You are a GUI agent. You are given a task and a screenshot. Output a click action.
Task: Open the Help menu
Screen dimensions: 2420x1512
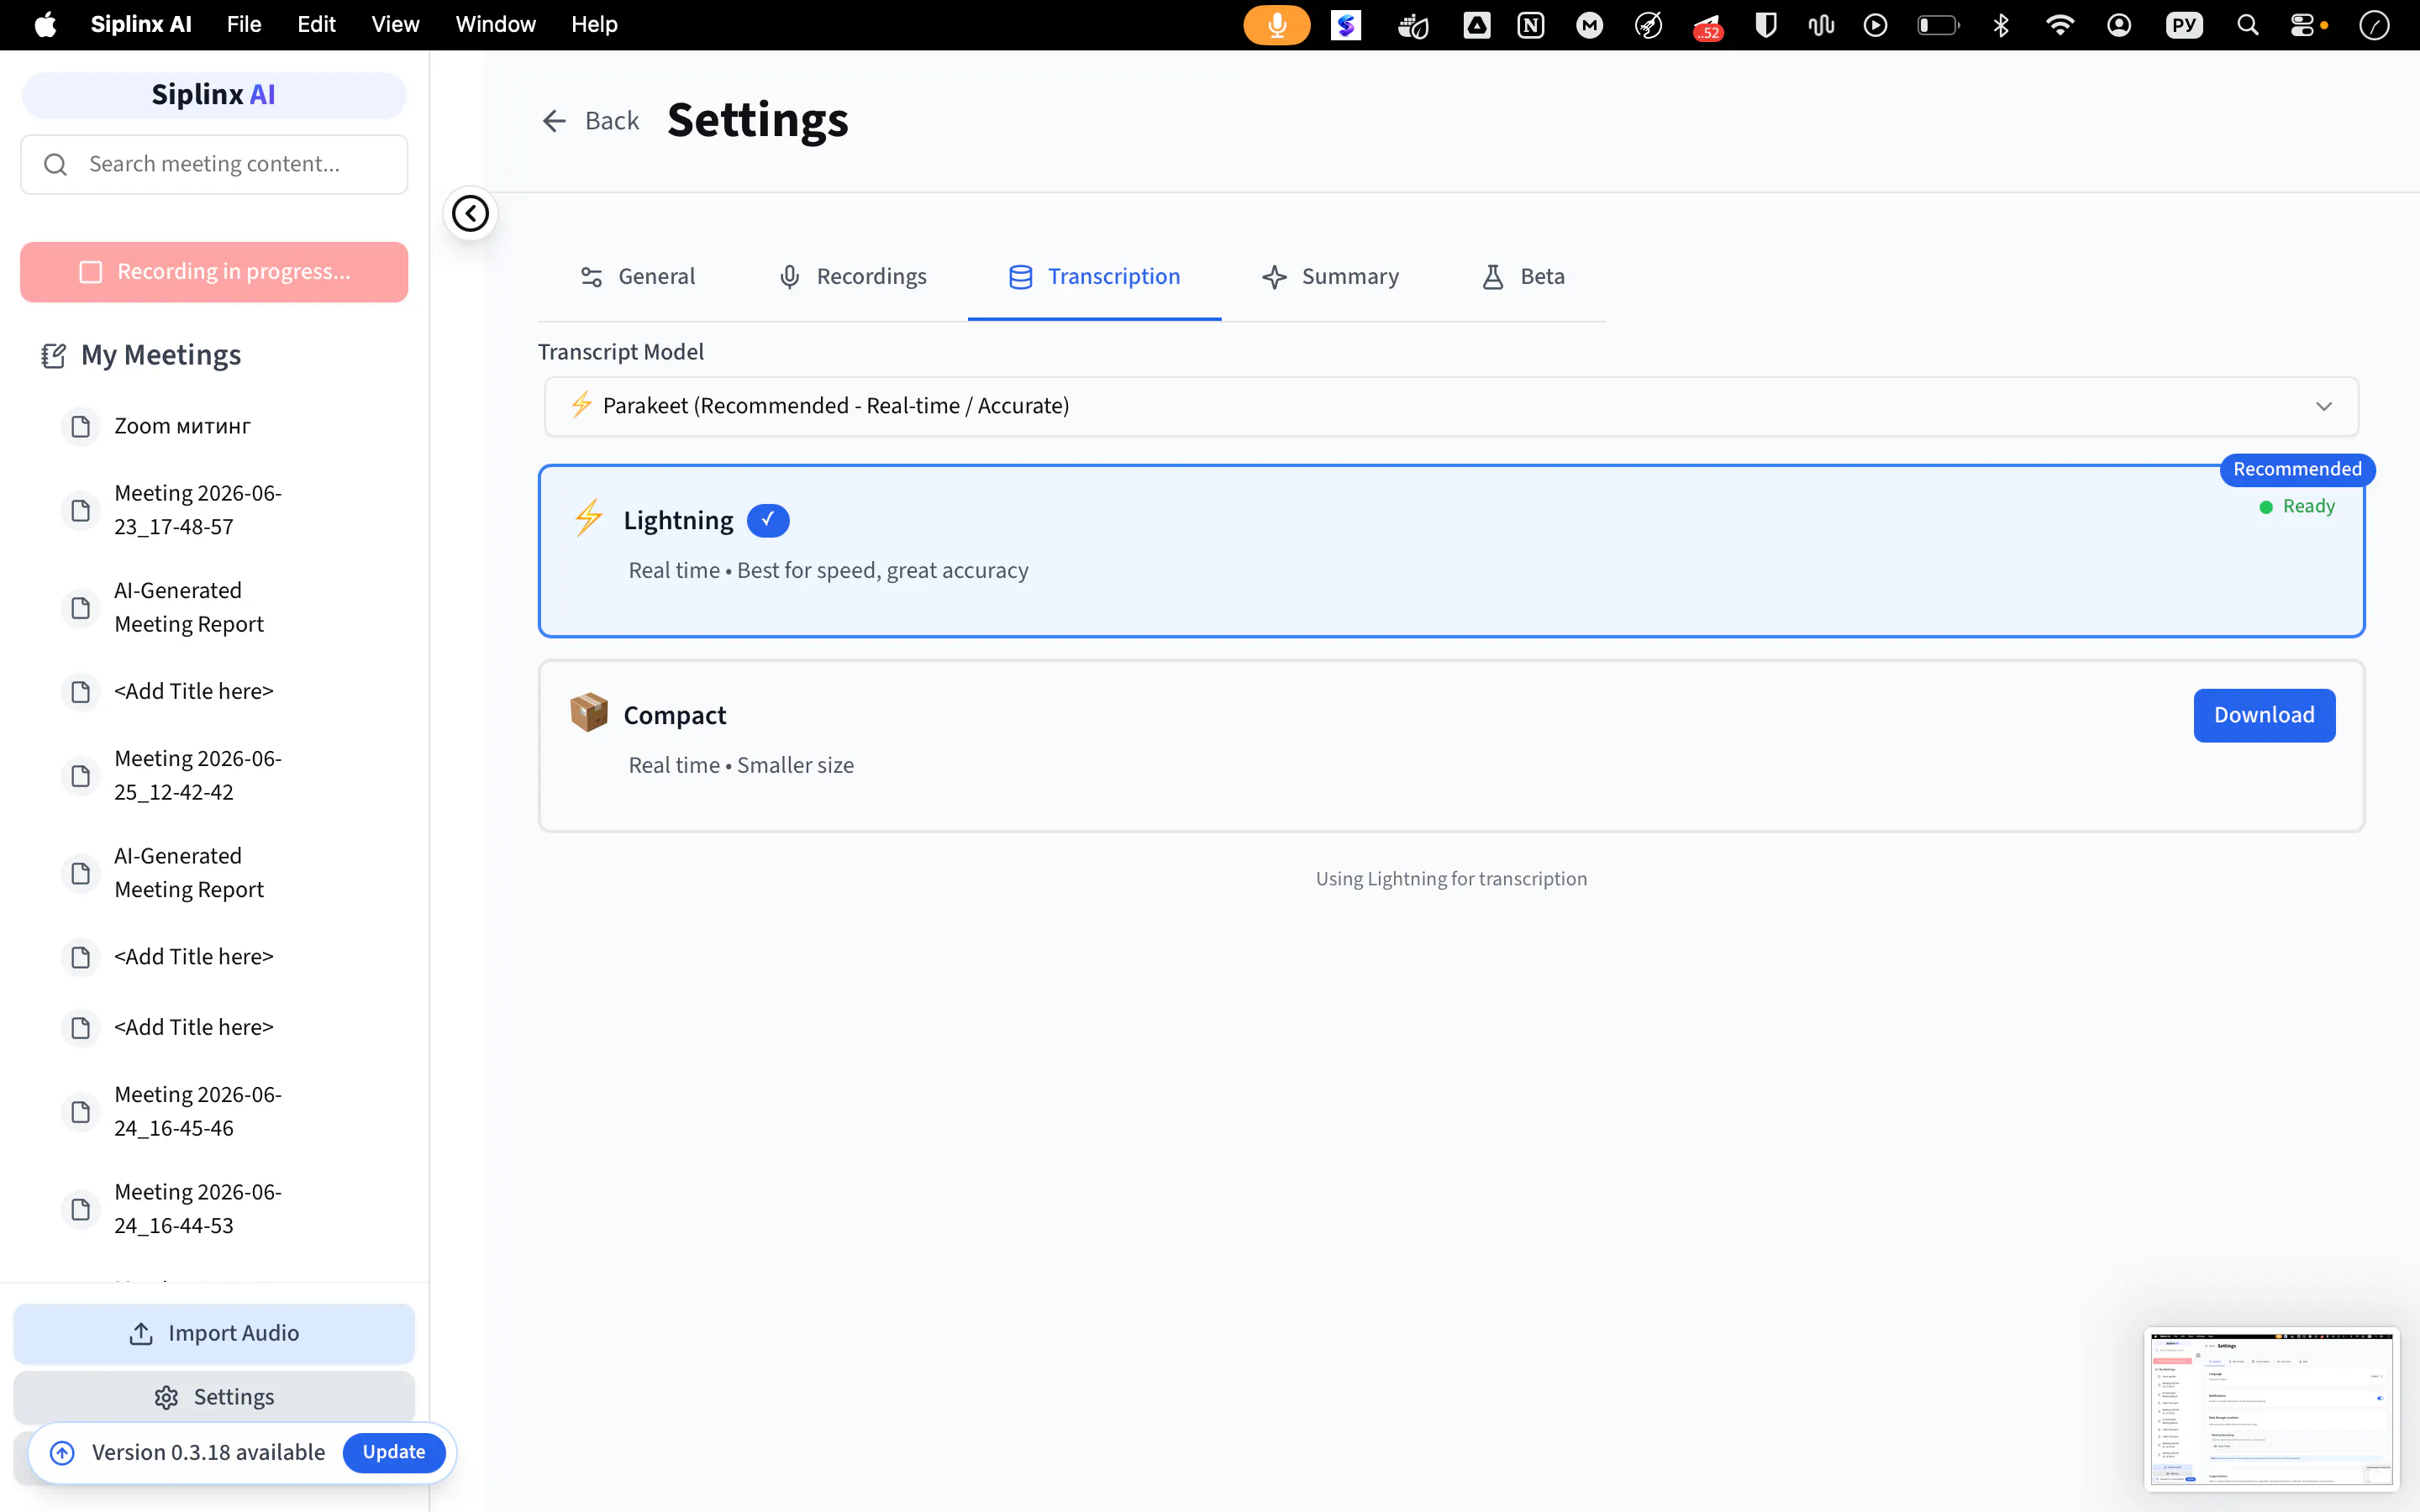594,25
